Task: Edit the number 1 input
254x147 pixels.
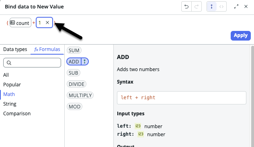Action: click(x=40, y=22)
